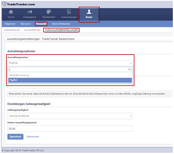Show the Gutschriften subtab

tap(32, 30)
